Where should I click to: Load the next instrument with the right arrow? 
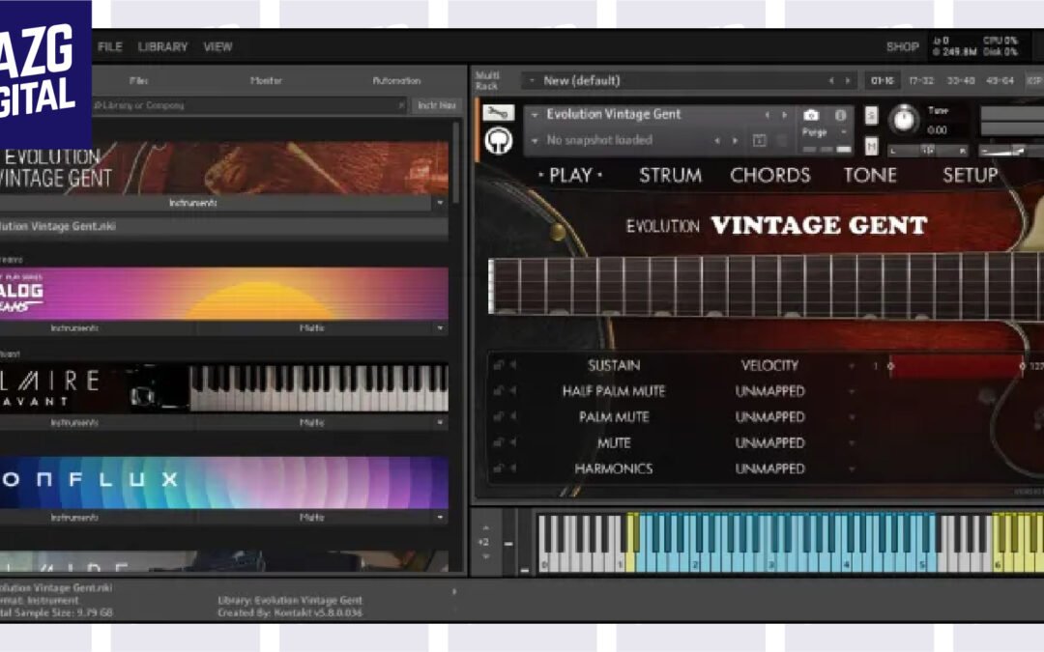point(784,115)
